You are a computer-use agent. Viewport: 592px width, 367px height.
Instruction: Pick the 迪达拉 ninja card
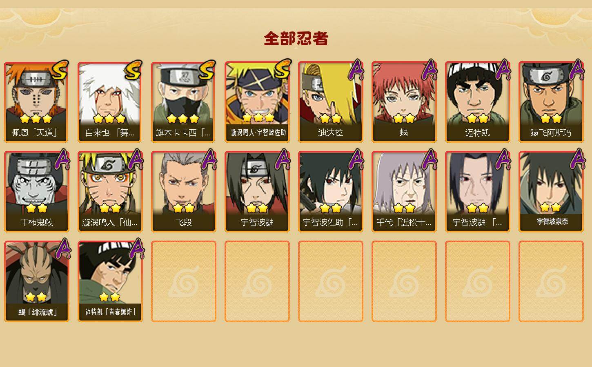(331, 102)
